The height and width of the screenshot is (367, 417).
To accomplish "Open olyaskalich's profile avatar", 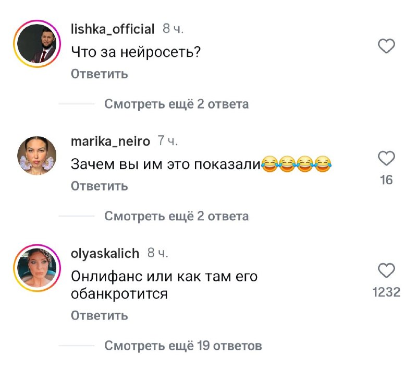I will point(37,268).
